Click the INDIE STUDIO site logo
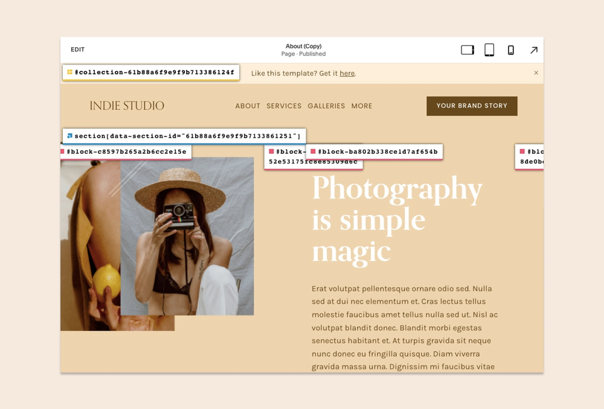Image resolution: width=604 pixels, height=409 pixels. click(127, 106)
